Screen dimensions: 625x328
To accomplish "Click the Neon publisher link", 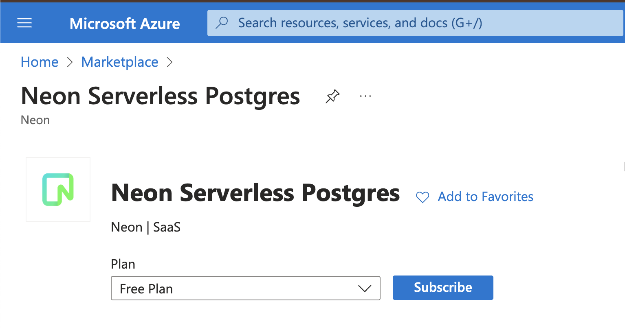I will tap(127, 227).
